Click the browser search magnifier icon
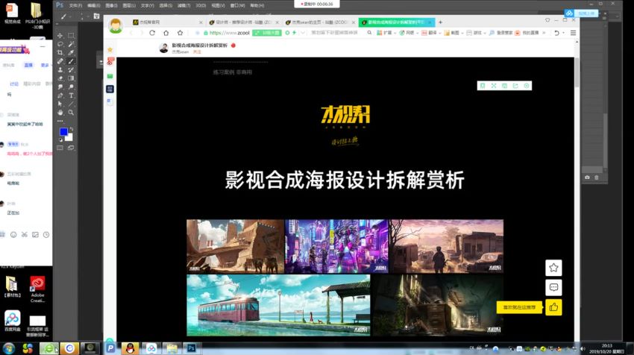The height and width of the screenshot is (355, 634). point(369,33)
